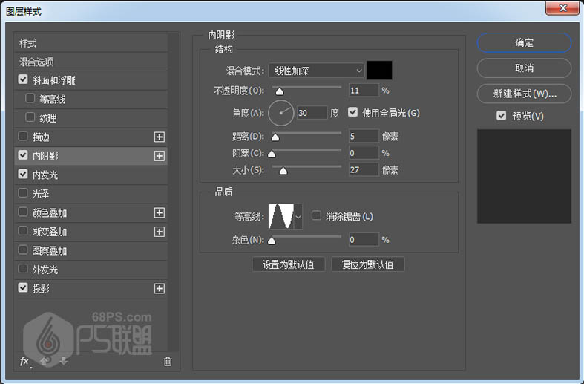Uncheck the 内阴影 checkbox
This screenshot has height=384, width=584.
pos(23,155)
